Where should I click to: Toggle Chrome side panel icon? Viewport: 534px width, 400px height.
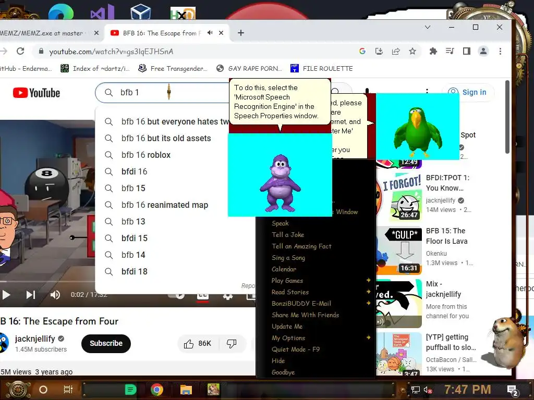pyautogui.click(x=467, y=52)
